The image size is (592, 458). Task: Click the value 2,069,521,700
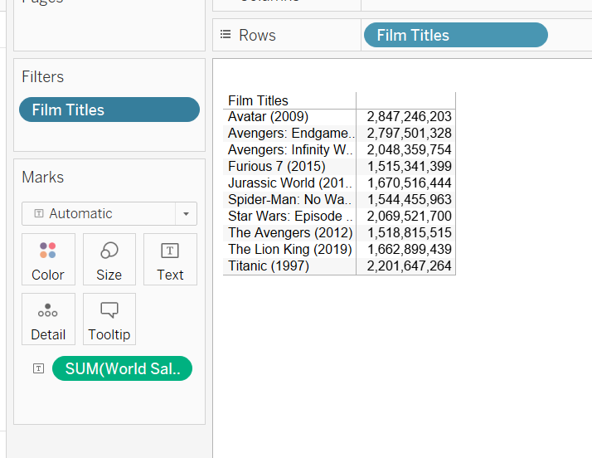coord(410,217)
